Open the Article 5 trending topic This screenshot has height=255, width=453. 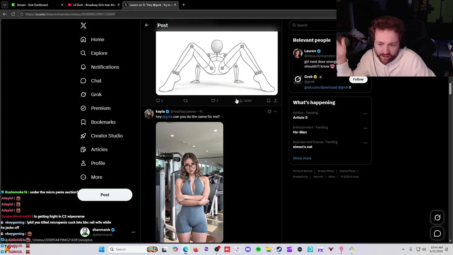point(300,118)
